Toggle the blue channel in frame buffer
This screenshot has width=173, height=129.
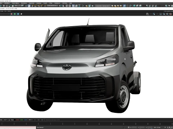[18, 14]
